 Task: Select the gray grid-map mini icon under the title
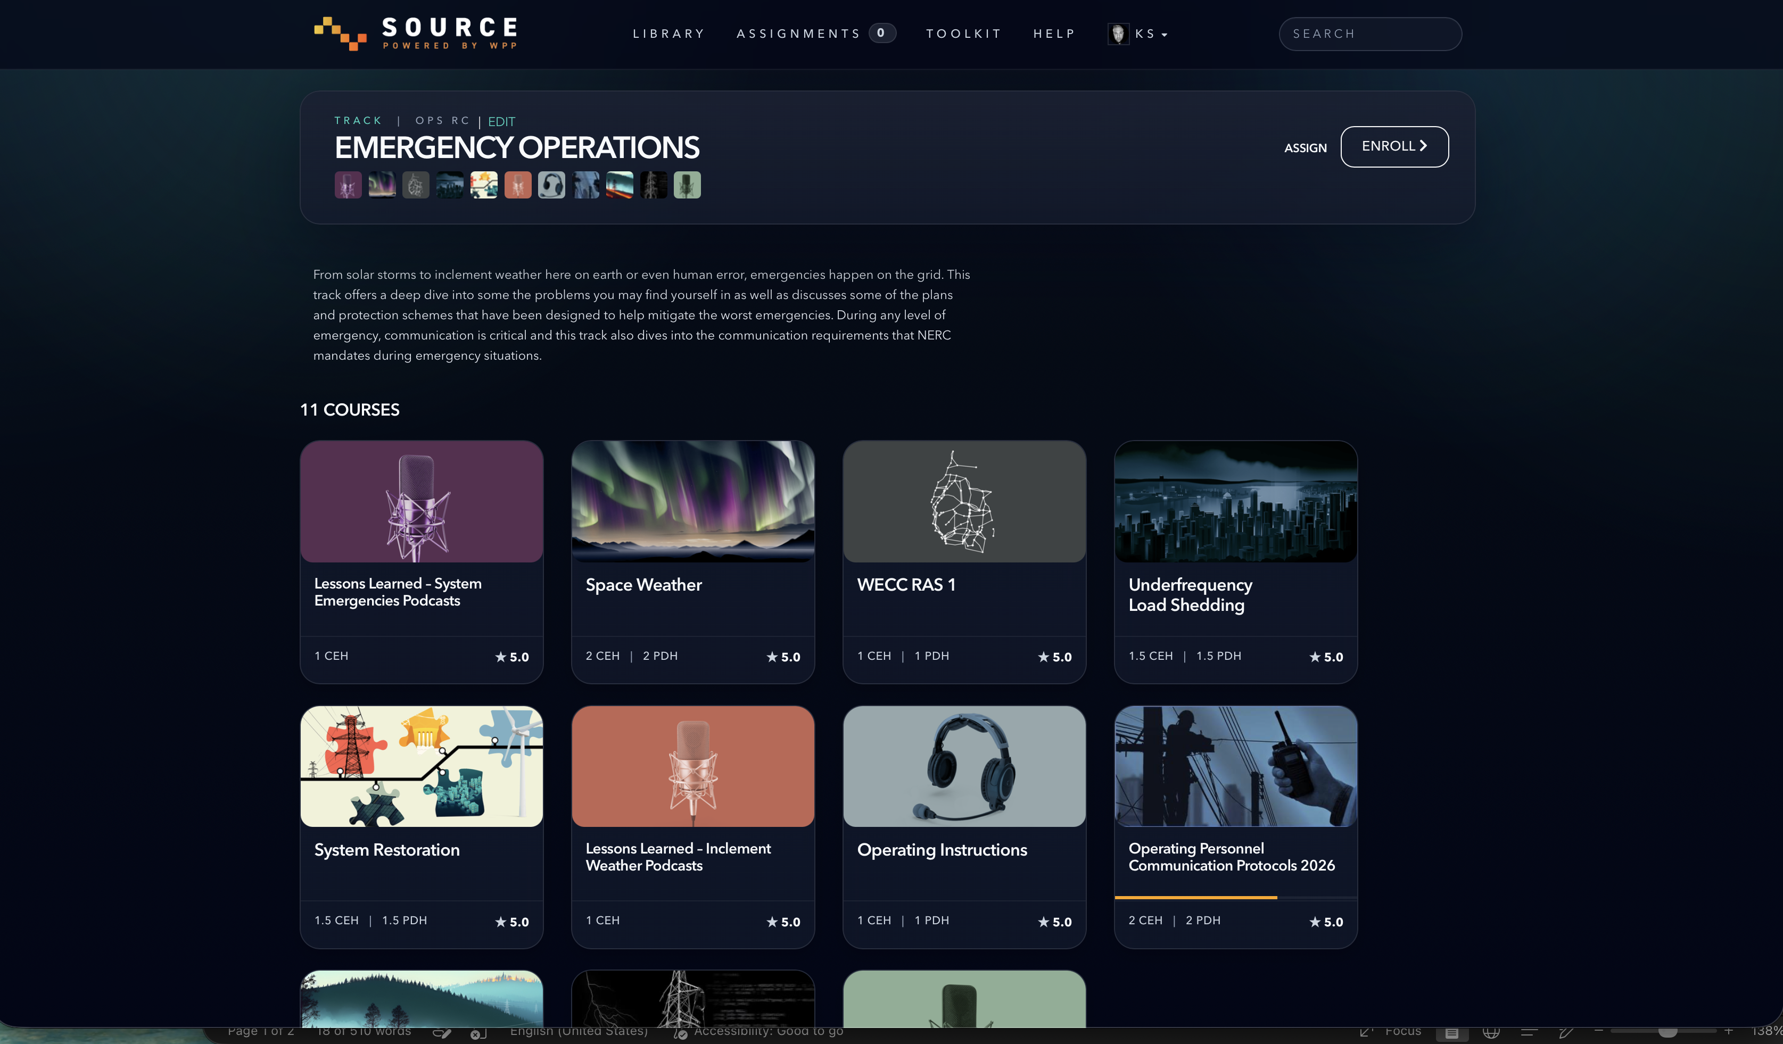pos(416,185)
